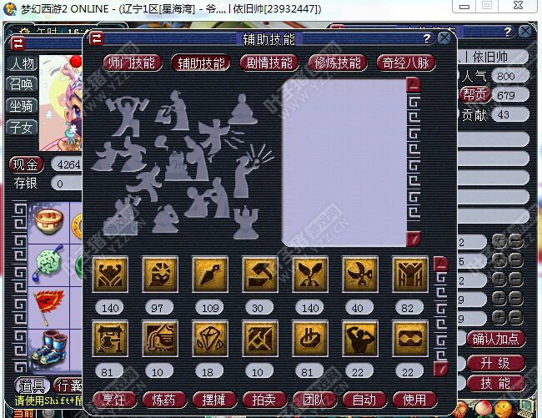
Task: Open the 坐骑 tab in the left window
Action: [x=22, y=106]
